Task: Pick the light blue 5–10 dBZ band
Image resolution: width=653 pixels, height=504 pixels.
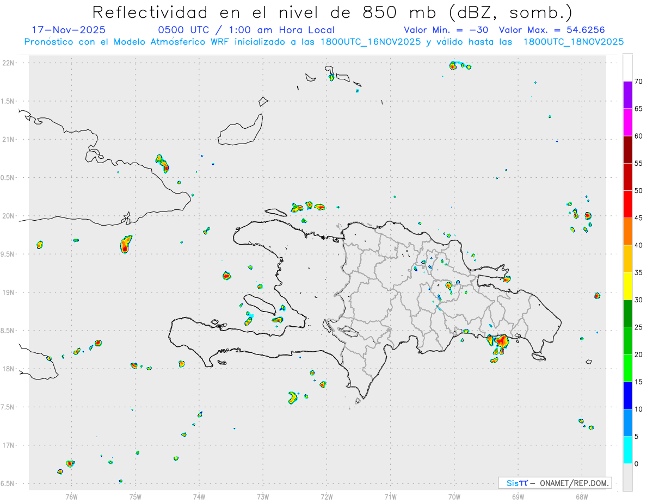Action: pyautogui.click(x=627, y=422)
